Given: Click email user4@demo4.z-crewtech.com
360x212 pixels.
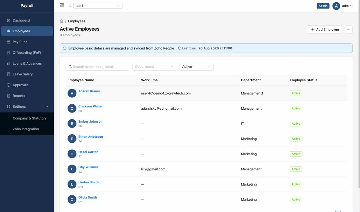Looking at the screenshot, I should pyautogui.click(x=166, y=93).
